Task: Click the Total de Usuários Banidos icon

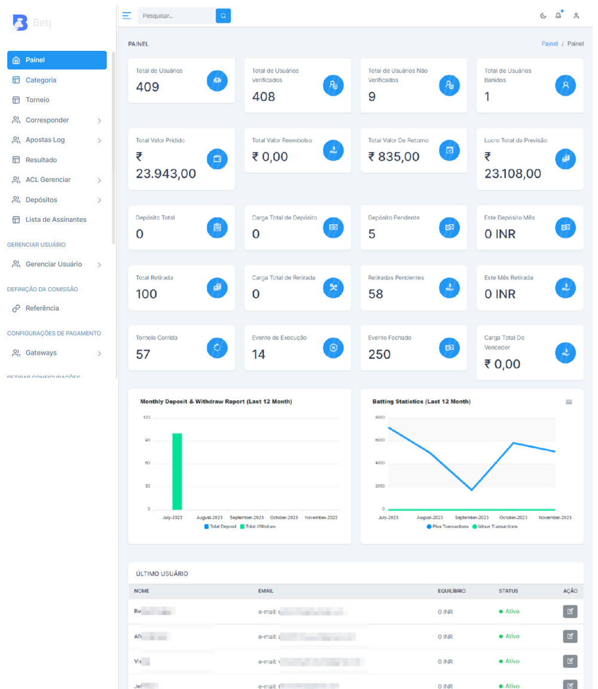Action: tap(565, 86)
